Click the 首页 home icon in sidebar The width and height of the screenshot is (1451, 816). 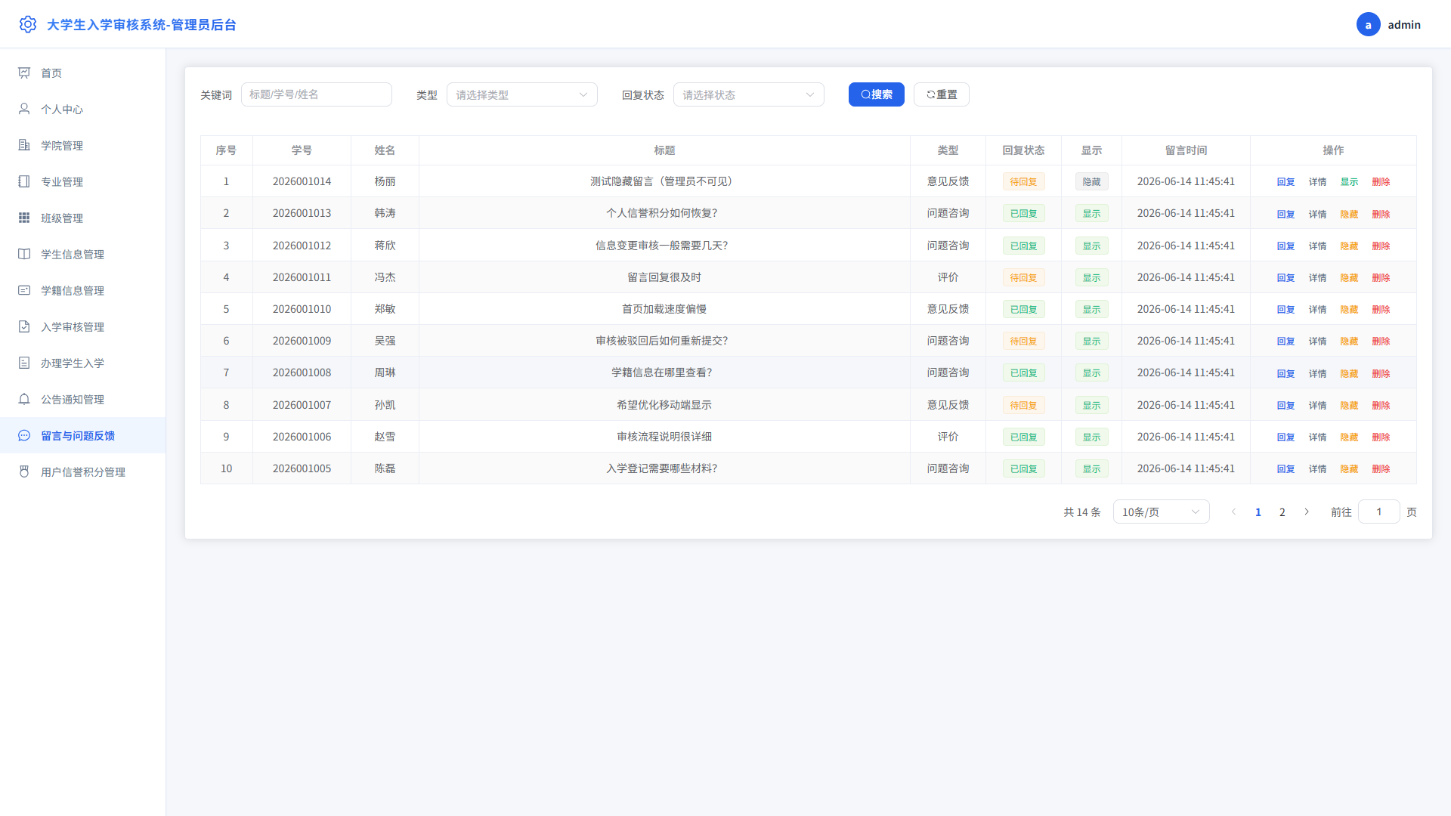(24, 73)
